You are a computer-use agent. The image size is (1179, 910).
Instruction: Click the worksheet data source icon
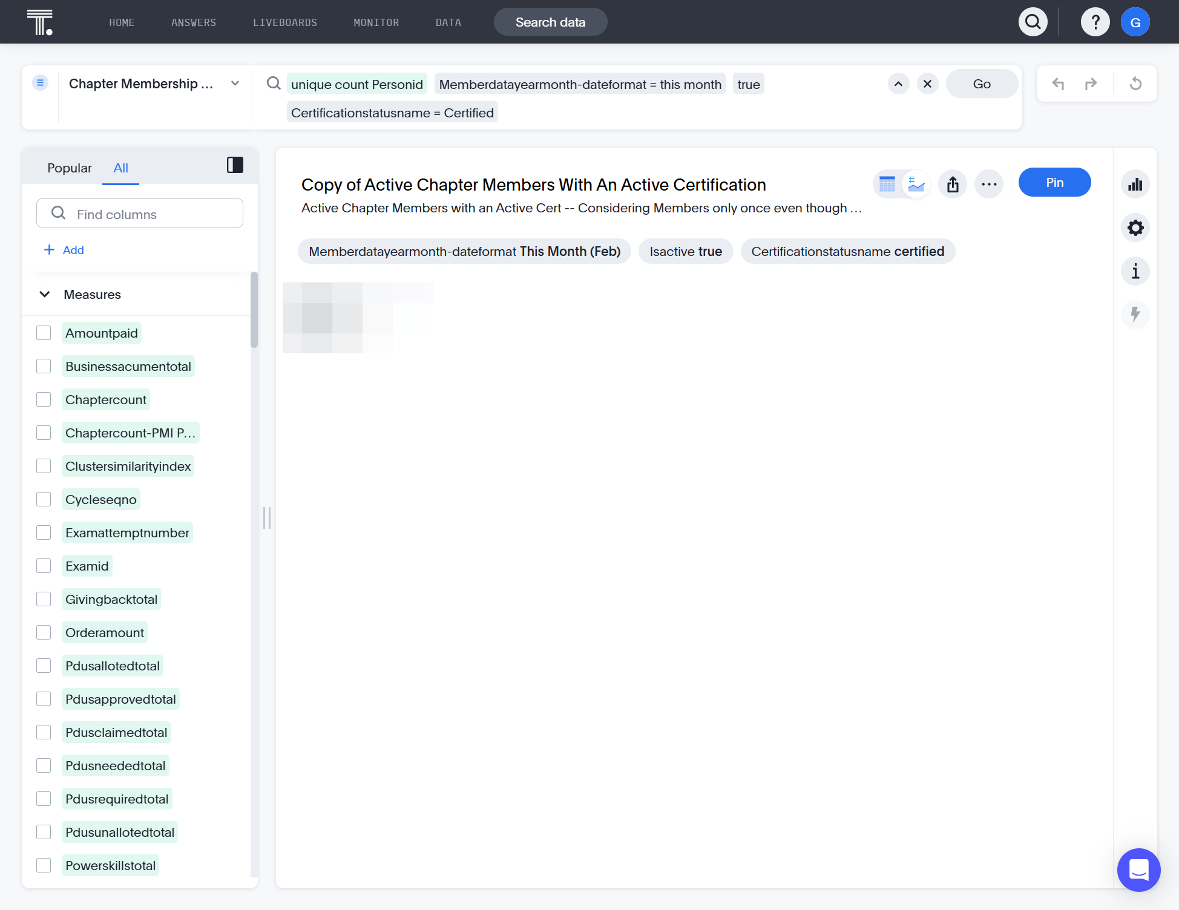[x=40, y=82]
